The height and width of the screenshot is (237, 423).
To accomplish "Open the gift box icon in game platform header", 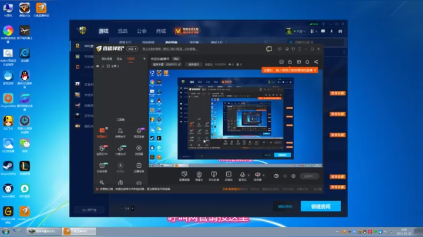I will click(x=340, y=31).
